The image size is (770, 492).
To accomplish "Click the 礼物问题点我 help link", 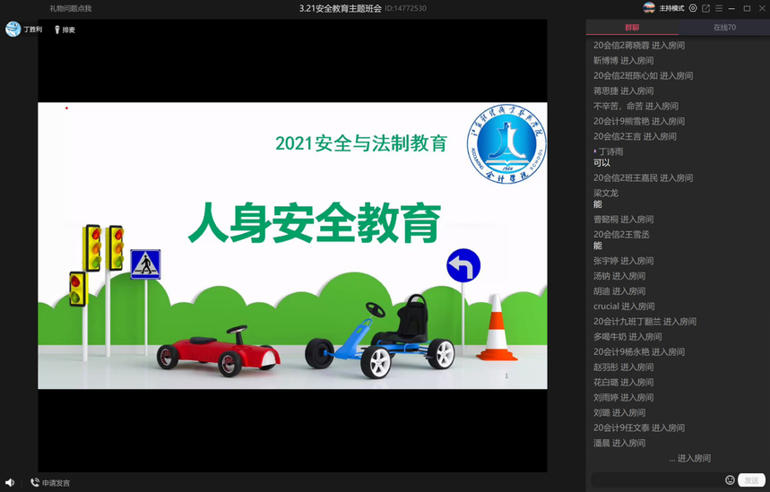I will [x=70, y=8].
